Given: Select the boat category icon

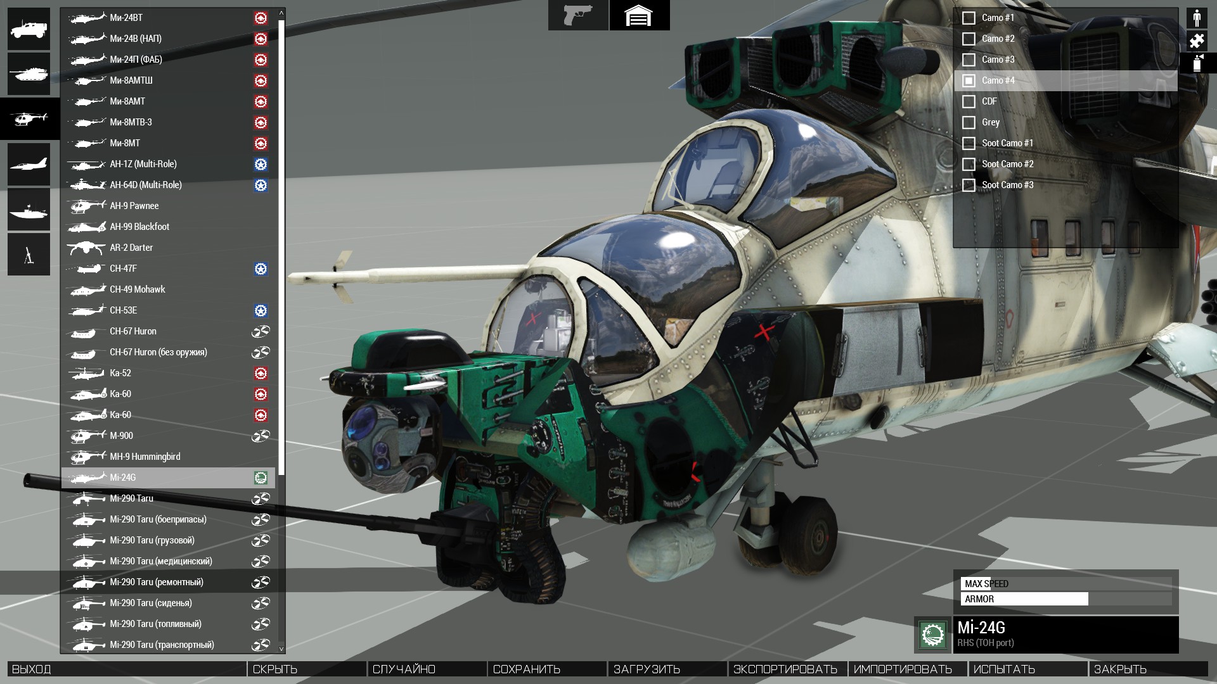Looking at the screenshot, I should coord(29,210).
